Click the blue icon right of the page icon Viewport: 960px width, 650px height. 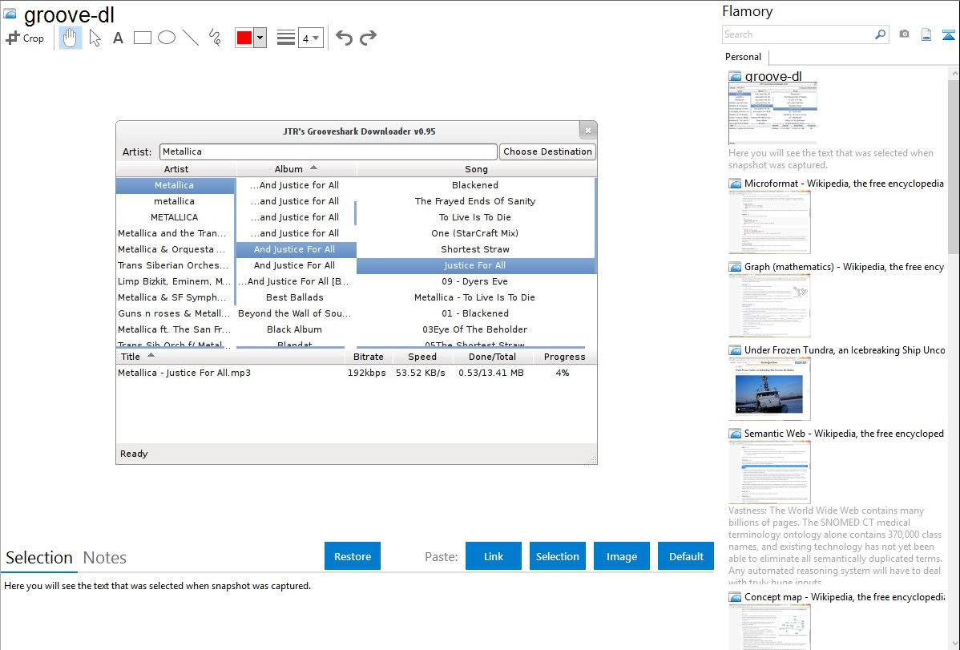click(948, 34)
